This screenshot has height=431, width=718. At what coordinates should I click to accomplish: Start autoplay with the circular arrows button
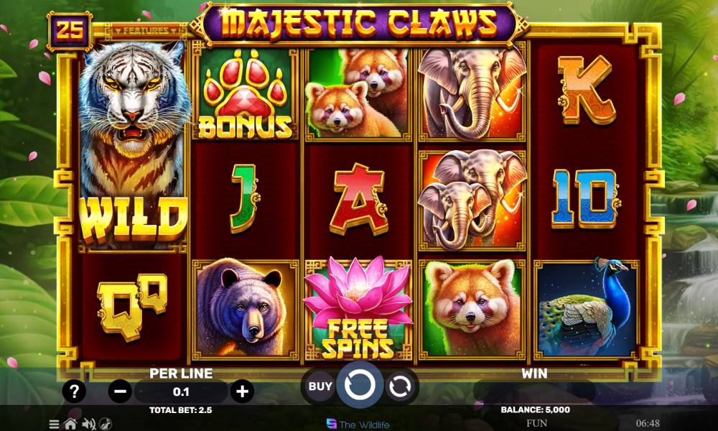400,387
